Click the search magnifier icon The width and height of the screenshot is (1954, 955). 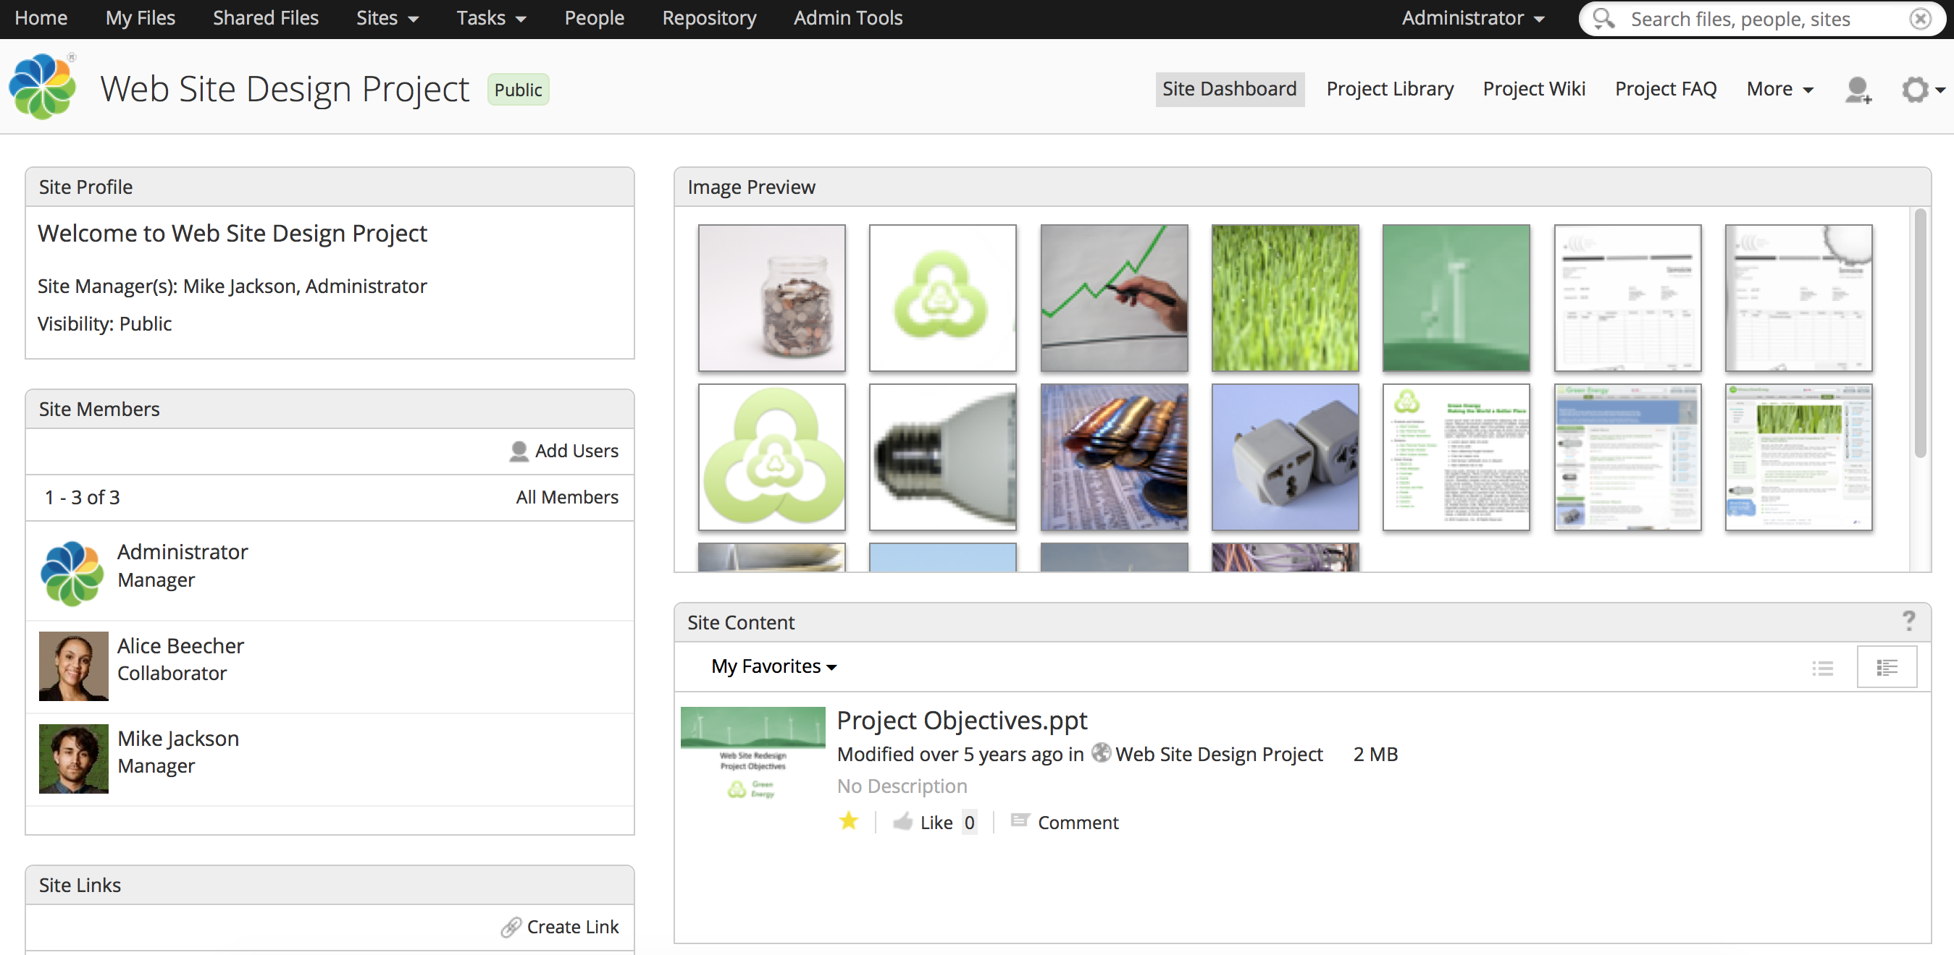[1603, 18]
